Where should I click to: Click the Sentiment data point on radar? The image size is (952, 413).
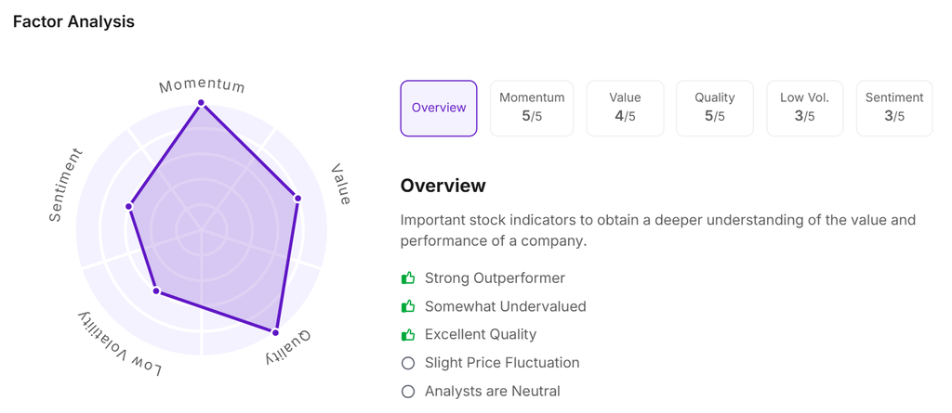(x=129, y=206)
